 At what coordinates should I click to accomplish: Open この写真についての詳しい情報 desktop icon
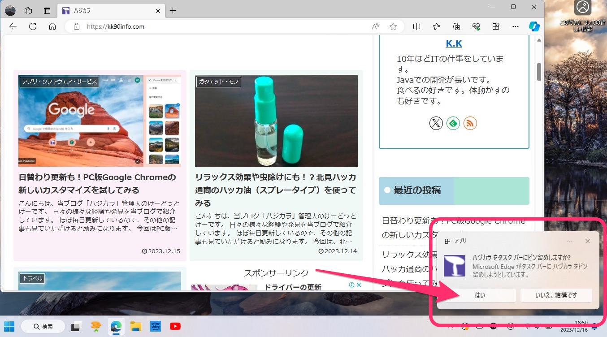click(582, 17)
